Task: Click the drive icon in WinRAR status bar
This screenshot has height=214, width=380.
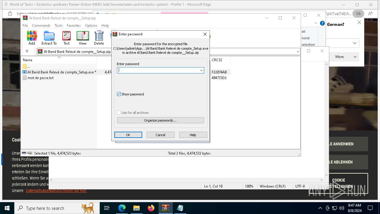Action: click(x=24, y=153)
